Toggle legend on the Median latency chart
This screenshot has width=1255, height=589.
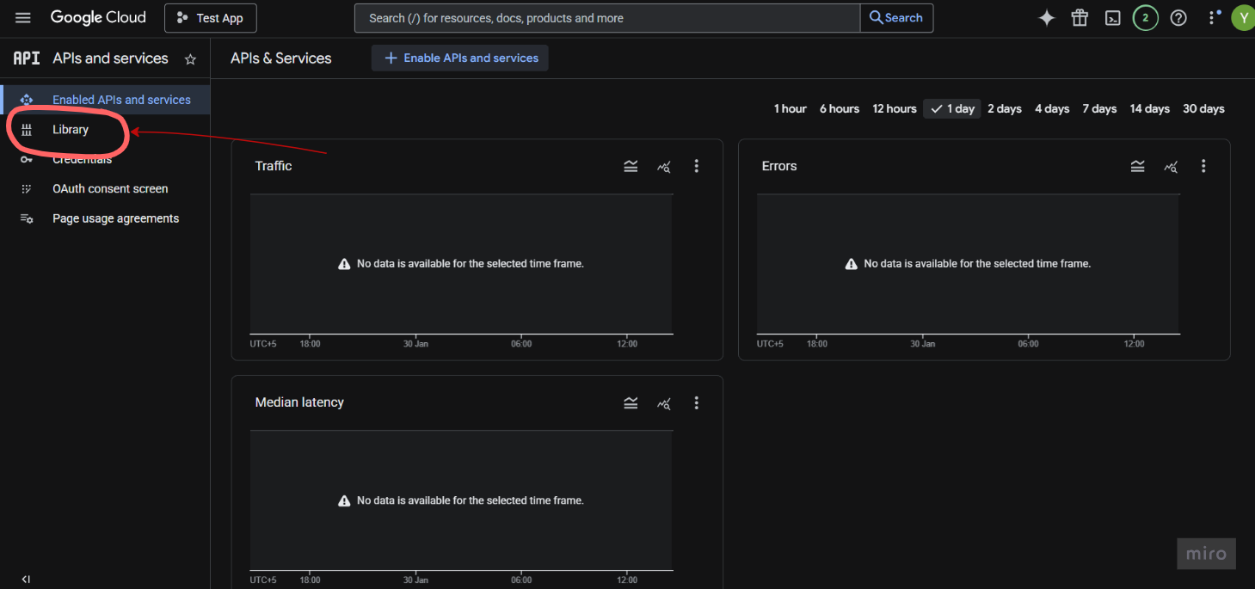[631, 403]
